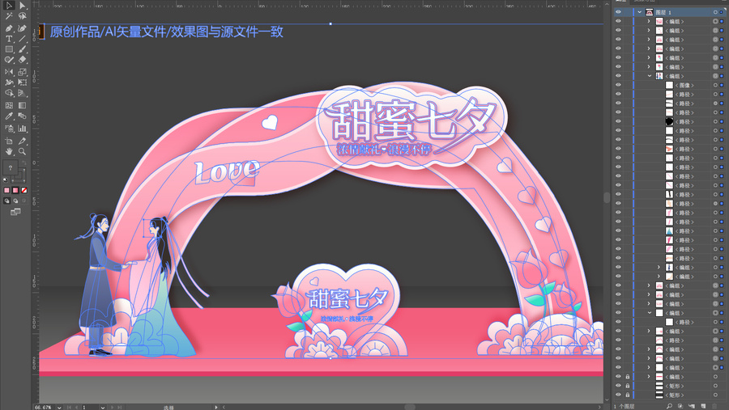
Task: Select the Zoom magnifier tool
Action: pos(22,151)
